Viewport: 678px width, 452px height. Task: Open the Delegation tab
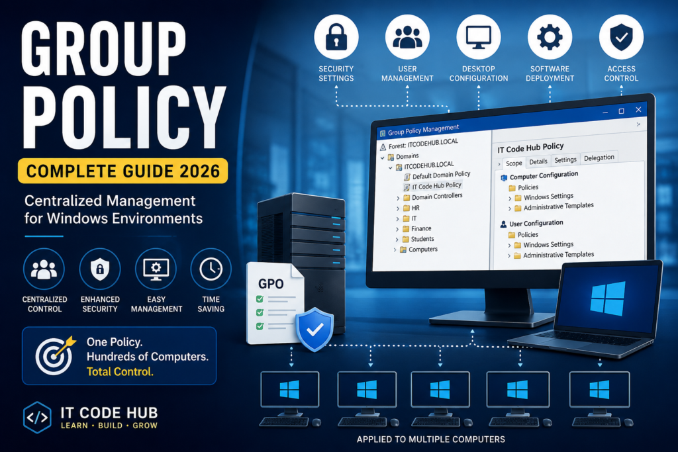(x=599, y=158)
